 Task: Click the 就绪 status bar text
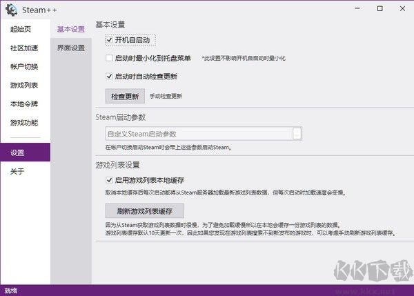pos(11,290)
